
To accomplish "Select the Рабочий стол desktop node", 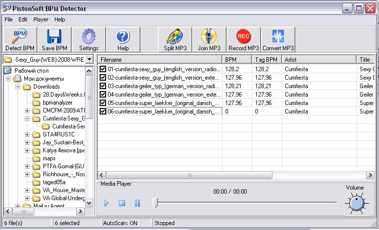I will click(x=31, y=71).
